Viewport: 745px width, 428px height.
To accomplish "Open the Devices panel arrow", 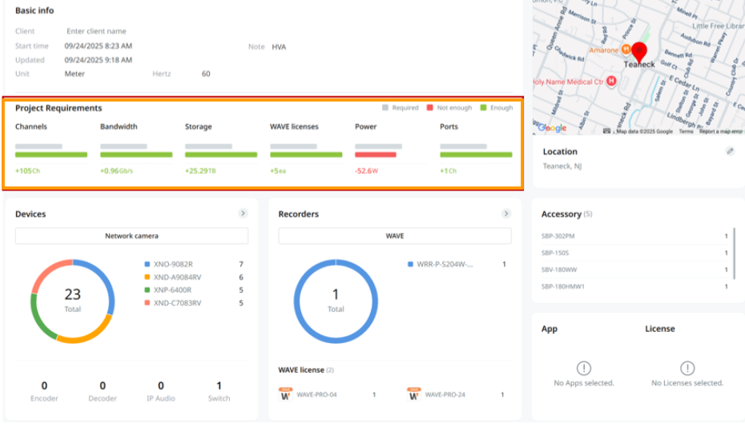I will pos(243,214).
